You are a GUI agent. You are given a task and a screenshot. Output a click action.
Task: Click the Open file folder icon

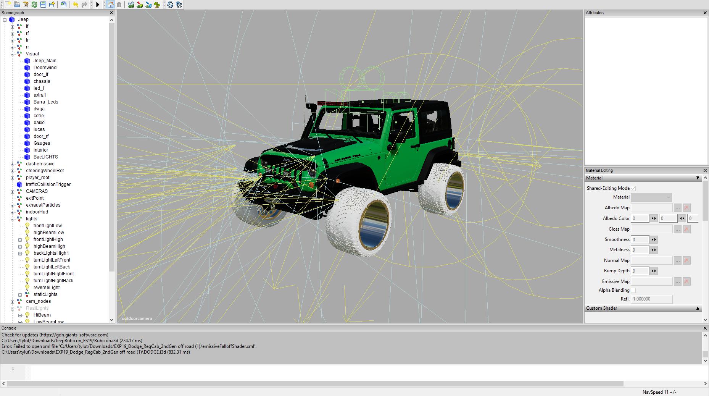point(16,5)
